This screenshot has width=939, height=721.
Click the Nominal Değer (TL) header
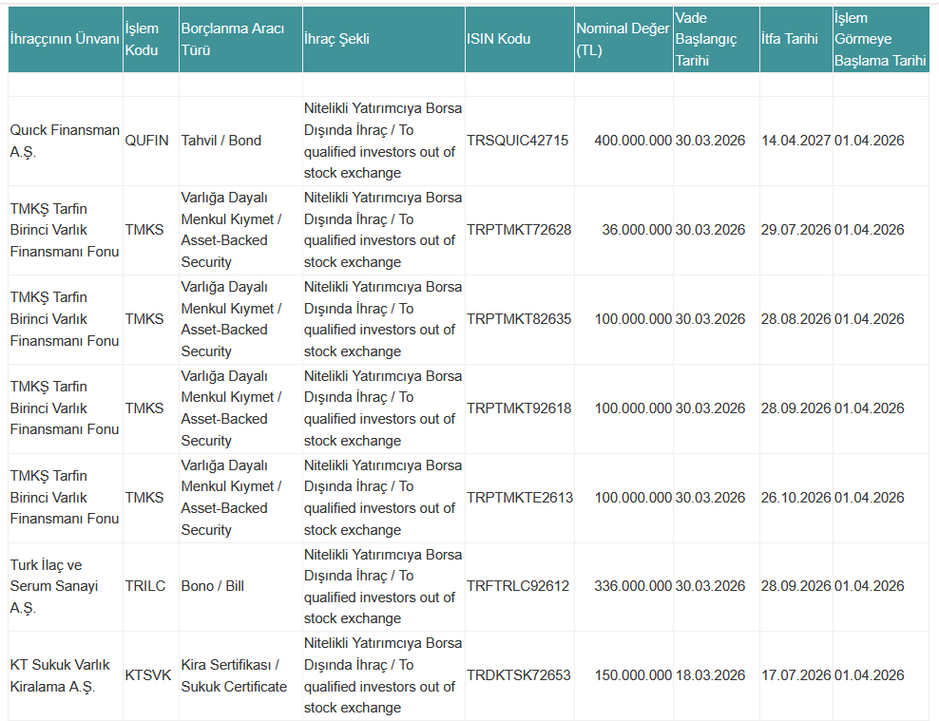(623, 39)
